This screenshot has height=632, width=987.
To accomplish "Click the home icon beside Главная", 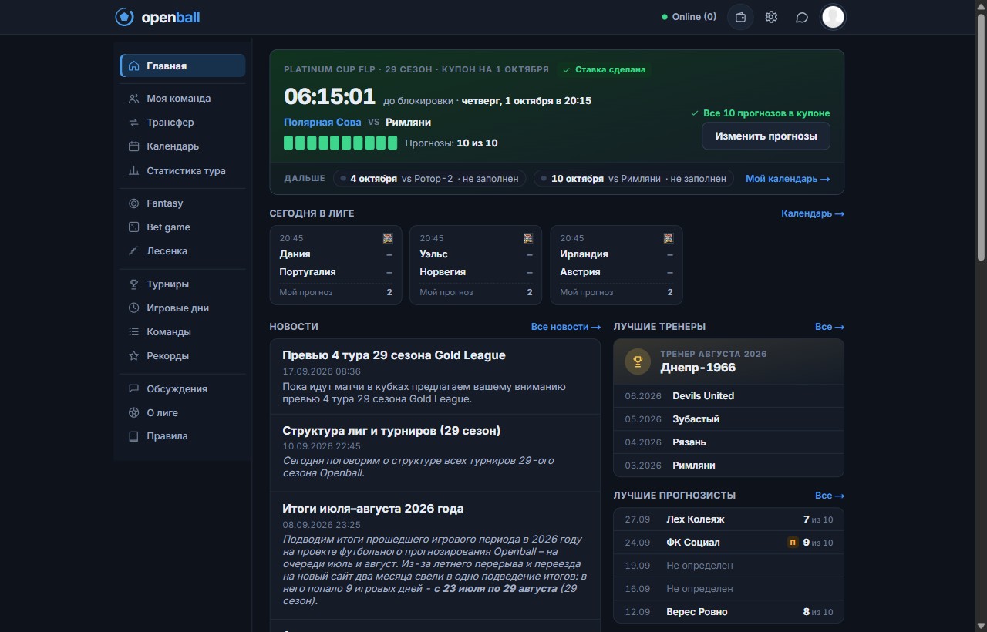I will tap(134, 66).
